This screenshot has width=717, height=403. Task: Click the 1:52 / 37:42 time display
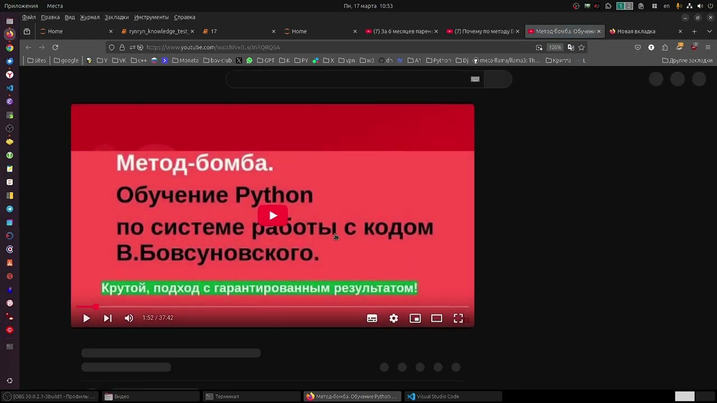click(158, 318)
